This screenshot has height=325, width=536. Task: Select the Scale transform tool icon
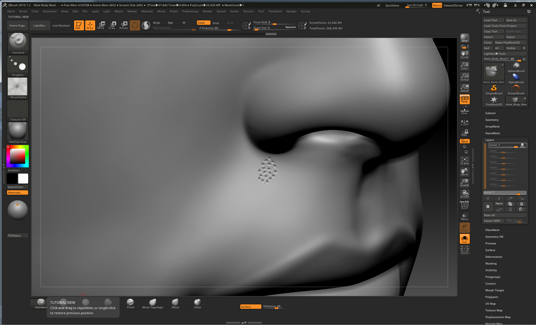pos(112,25)
